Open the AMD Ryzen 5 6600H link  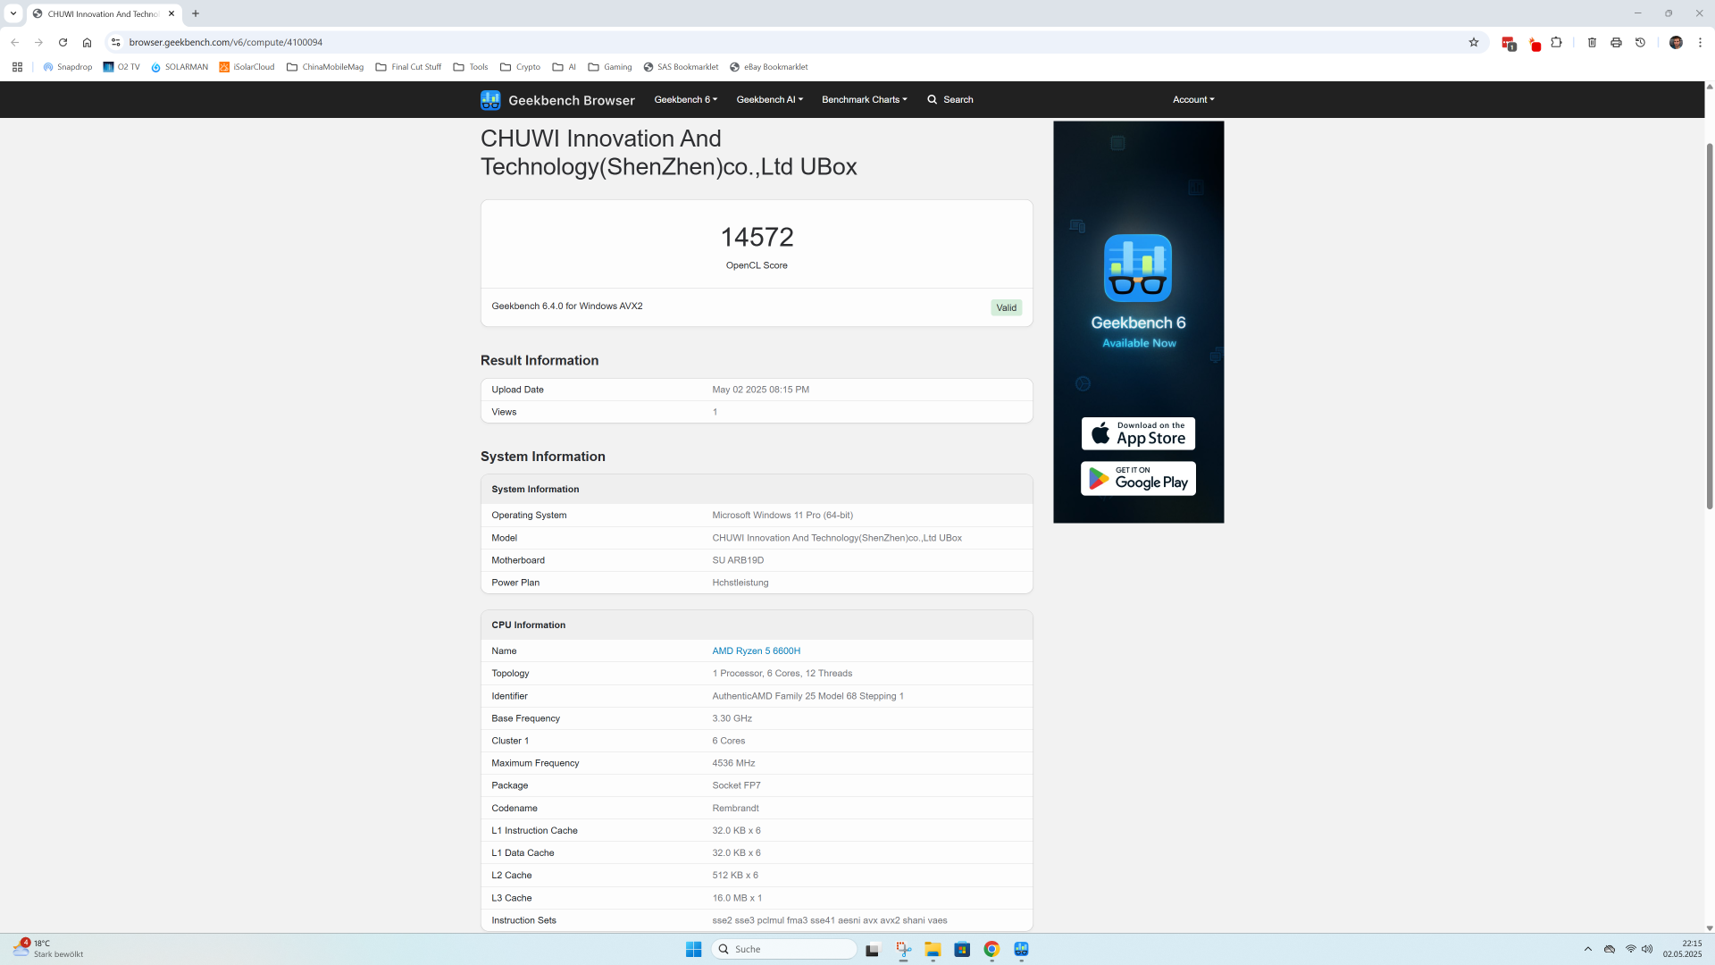(757, 650)
